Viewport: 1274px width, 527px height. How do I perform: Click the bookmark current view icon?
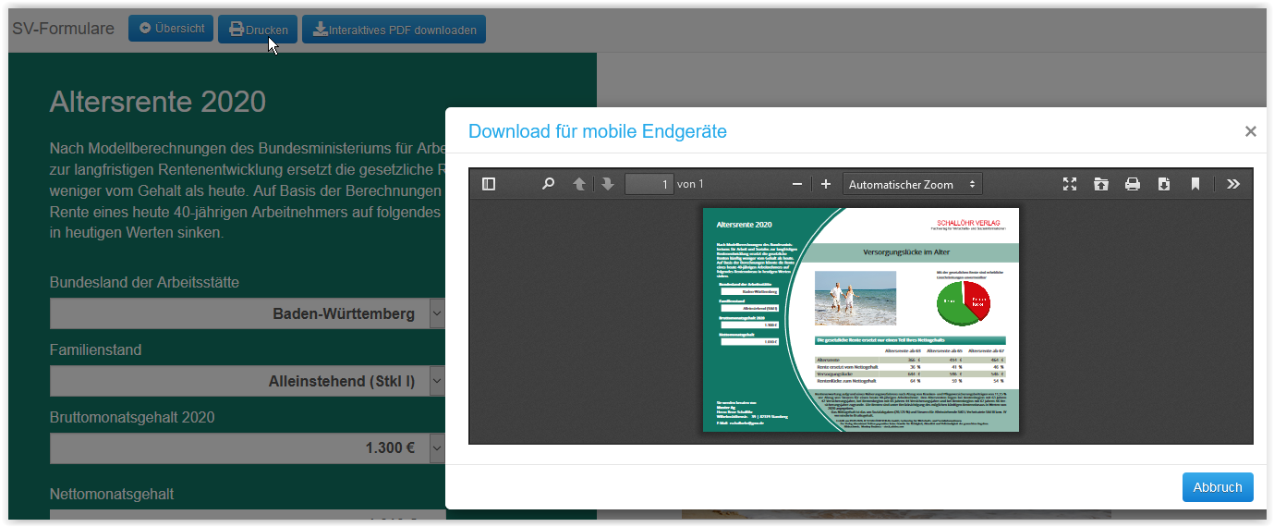click(1195, 184)
